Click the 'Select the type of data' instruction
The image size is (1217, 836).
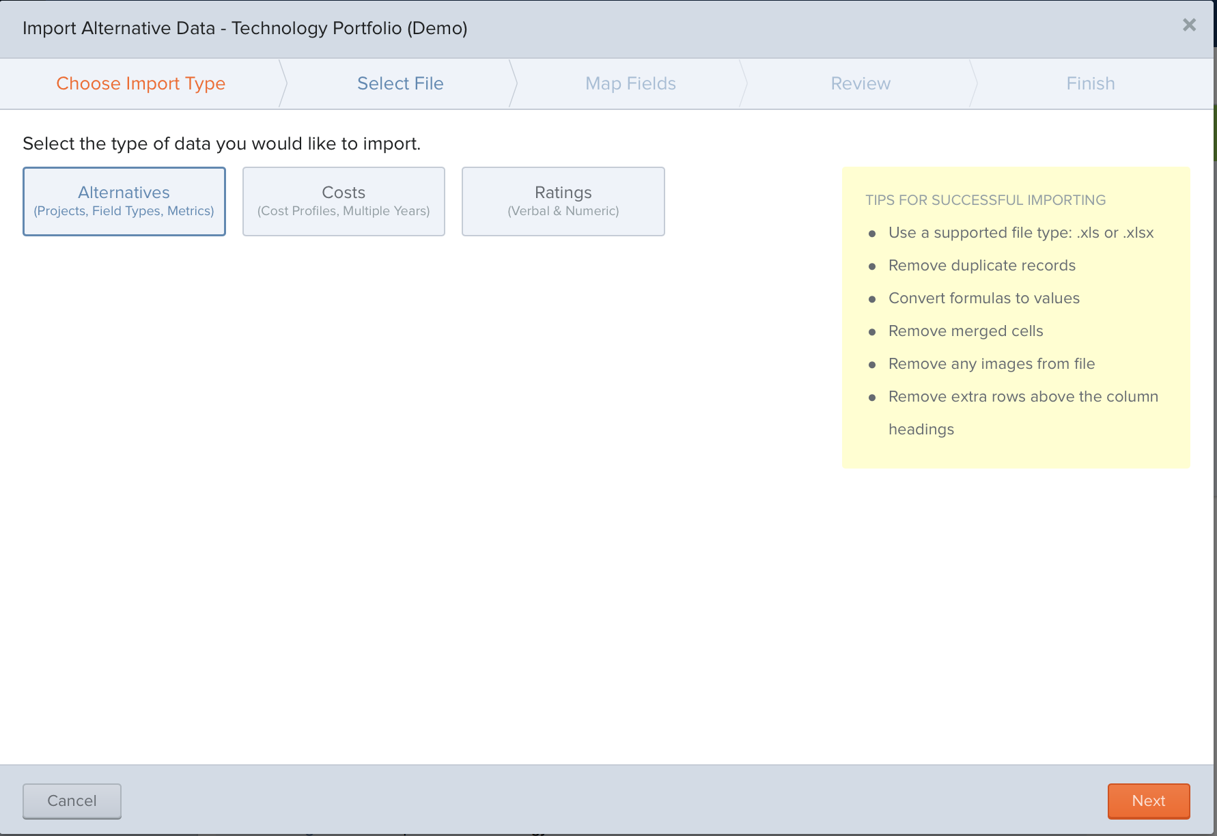click(x=222, y=143)
